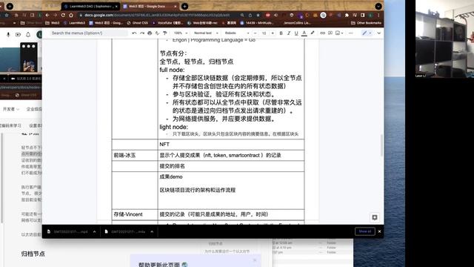
Task: Click the font size 12 field
Action: 264,33
